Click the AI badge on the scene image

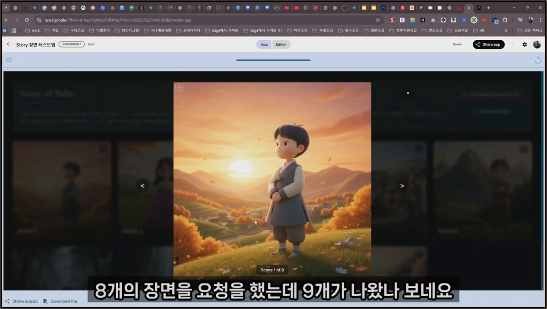pyautogui.click(x=179, y=87)
